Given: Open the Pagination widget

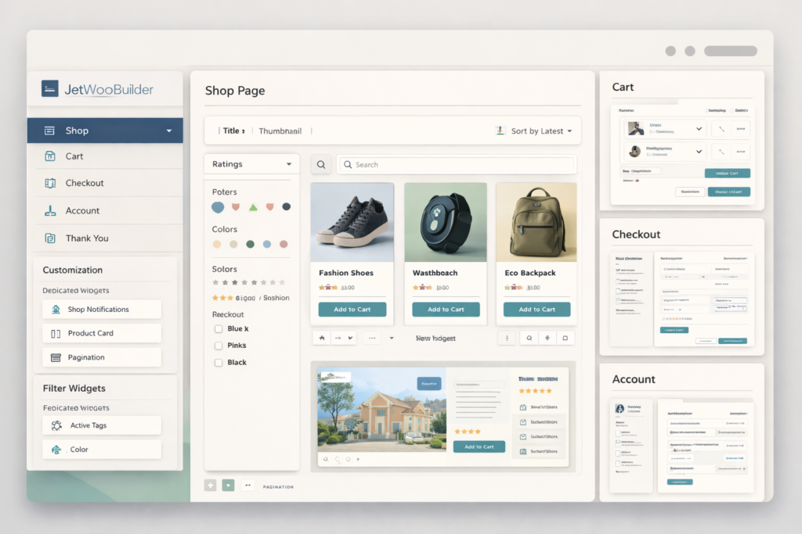Looking at the screenshot, I should (101, 357).
